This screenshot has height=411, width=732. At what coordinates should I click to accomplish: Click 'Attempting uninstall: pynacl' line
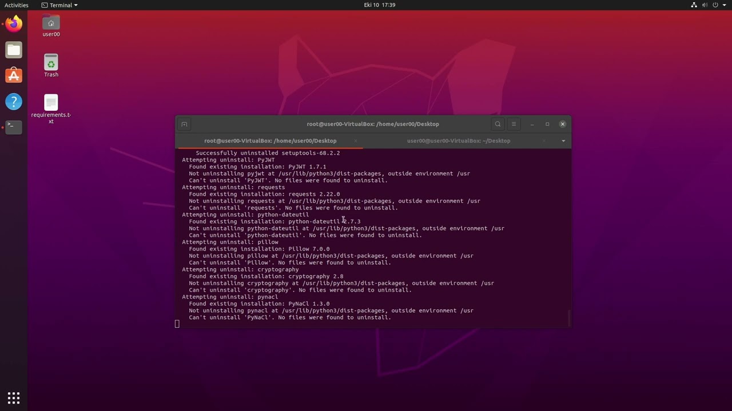pyautogui.click(x=230, y=297)
